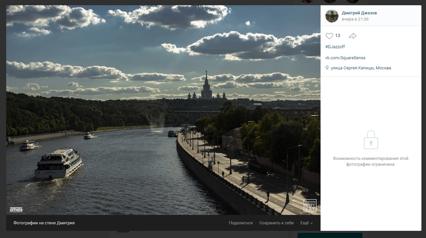This screenshot has height=238, width=426.
Task: Click the like count 13
Action: (338, 36)
